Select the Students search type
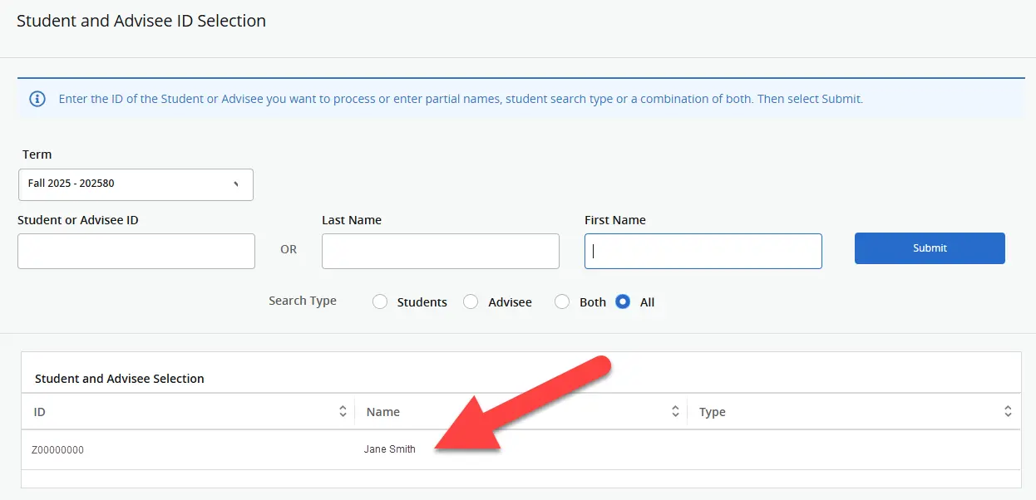 [x=380, y=301]
